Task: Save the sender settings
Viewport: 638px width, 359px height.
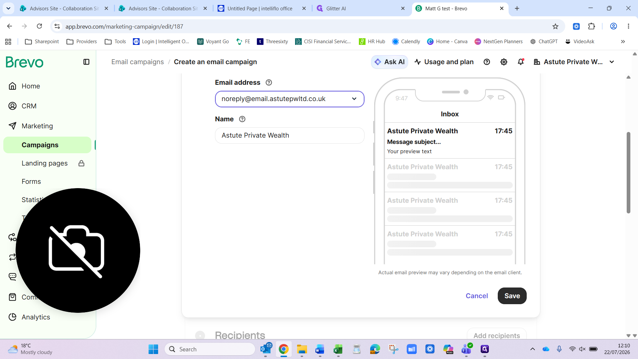Action: coord(512,296)
